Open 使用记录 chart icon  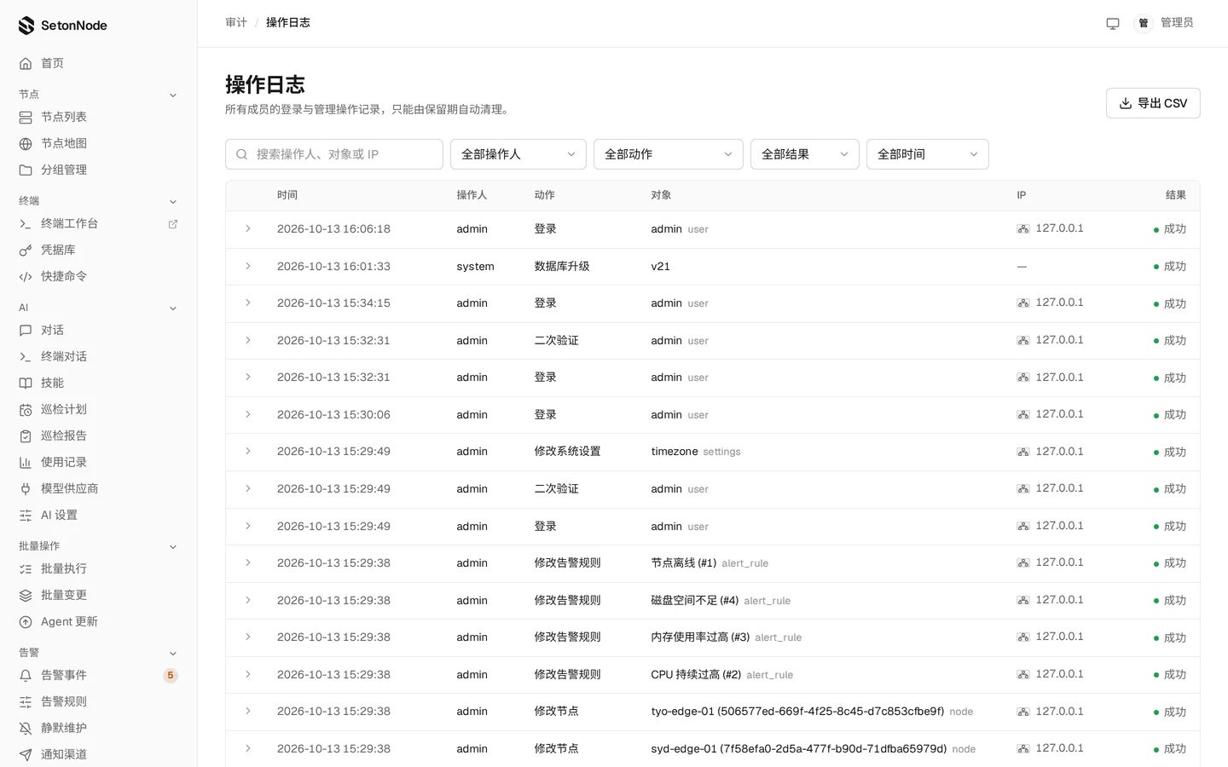26,462
